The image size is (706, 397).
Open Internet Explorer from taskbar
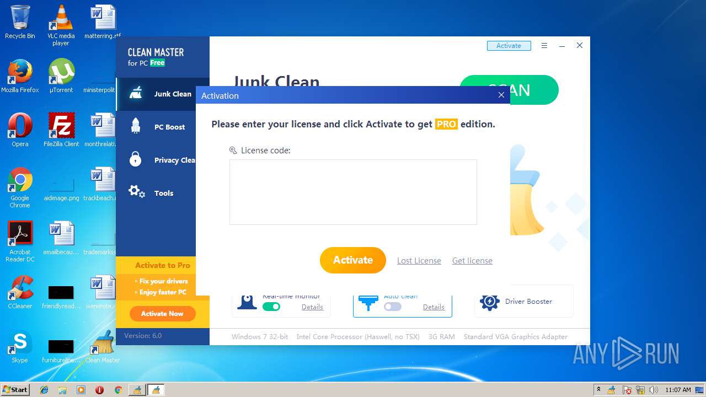pyautogui.click(x=44, y=390)
